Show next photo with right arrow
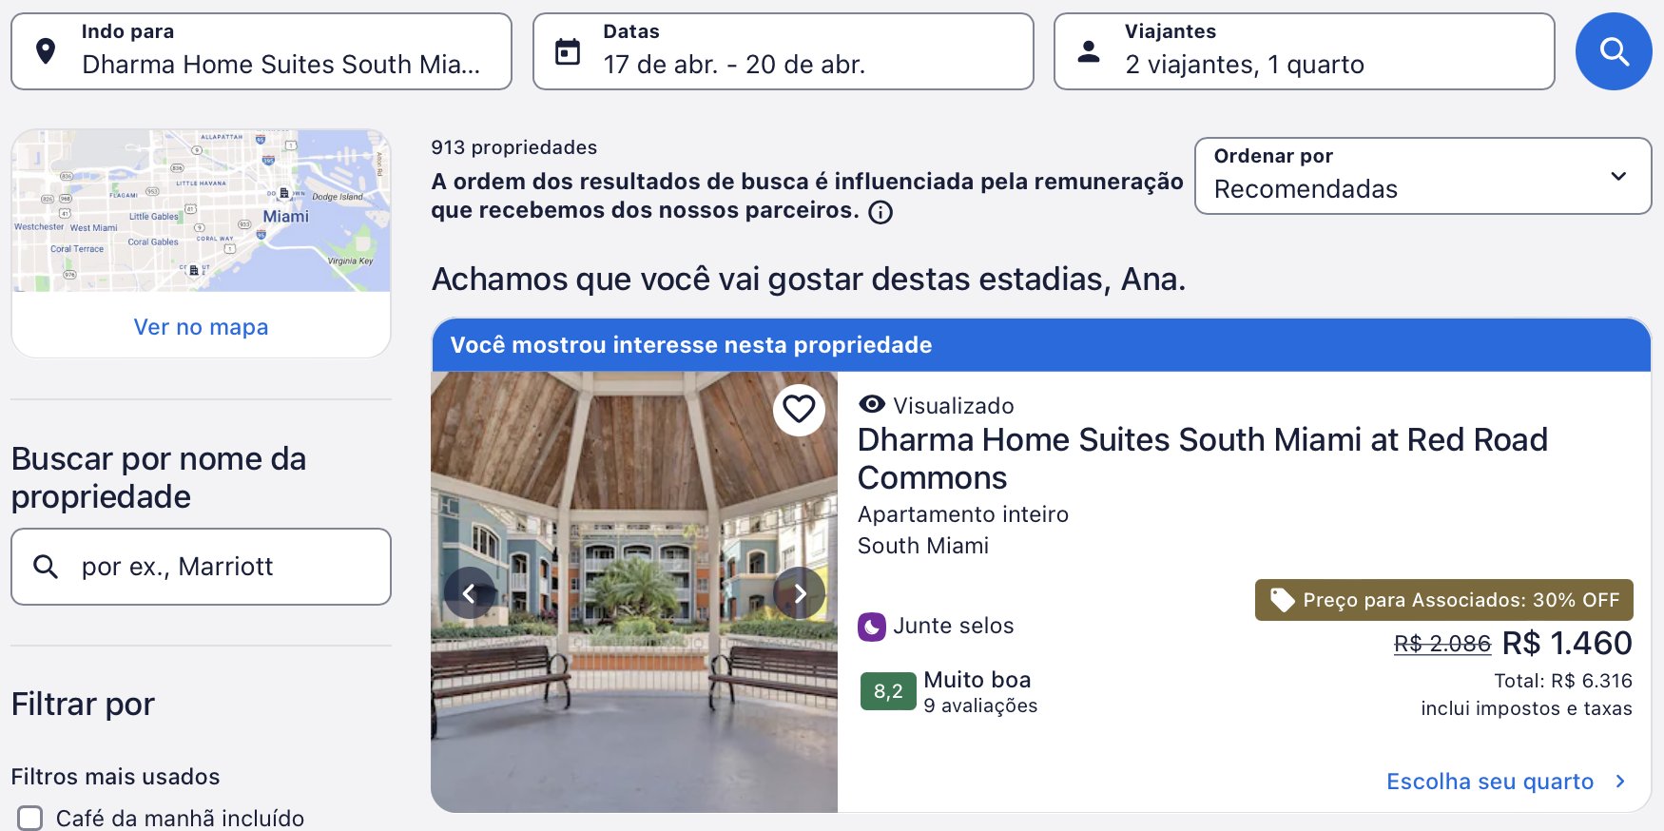 coord(800,593)
